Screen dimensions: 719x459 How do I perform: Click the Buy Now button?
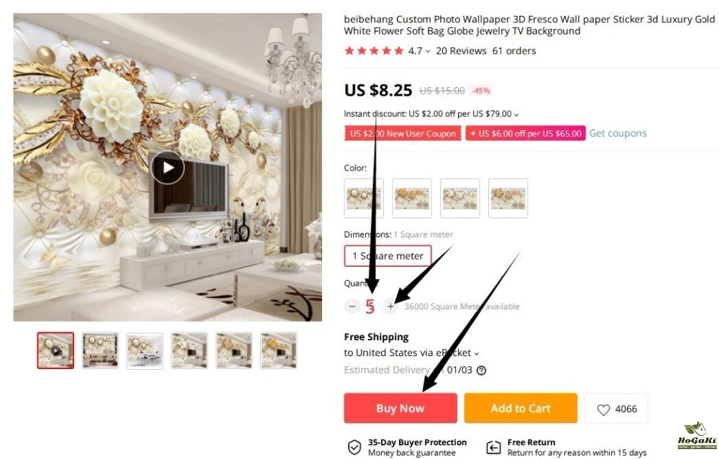(x=400, y=408)
